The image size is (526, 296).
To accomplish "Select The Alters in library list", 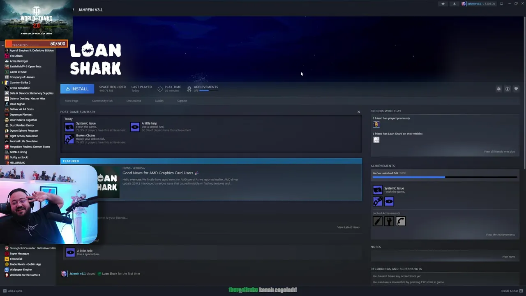I will 16,55.
